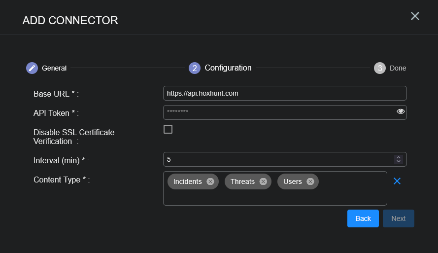Click into the Base URL field
This screenshot has height=253, width=438.
(284, 93)
